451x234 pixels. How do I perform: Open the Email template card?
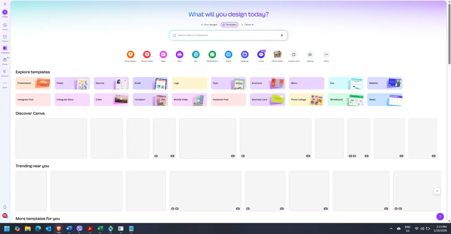(x=150, y=83)
